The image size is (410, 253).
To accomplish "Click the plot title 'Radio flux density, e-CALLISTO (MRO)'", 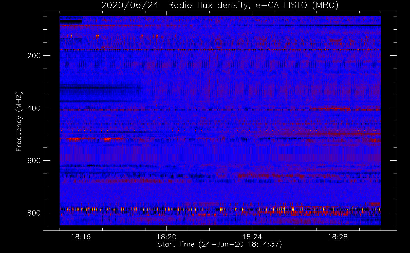I will (253, 5).
